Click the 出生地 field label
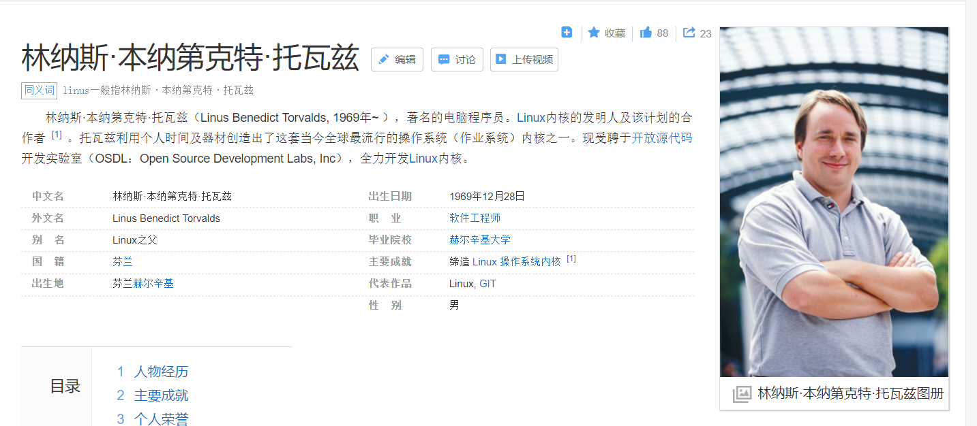Image resolution: width=977 pixels, height=426 pixels. (x=48, y=283)
